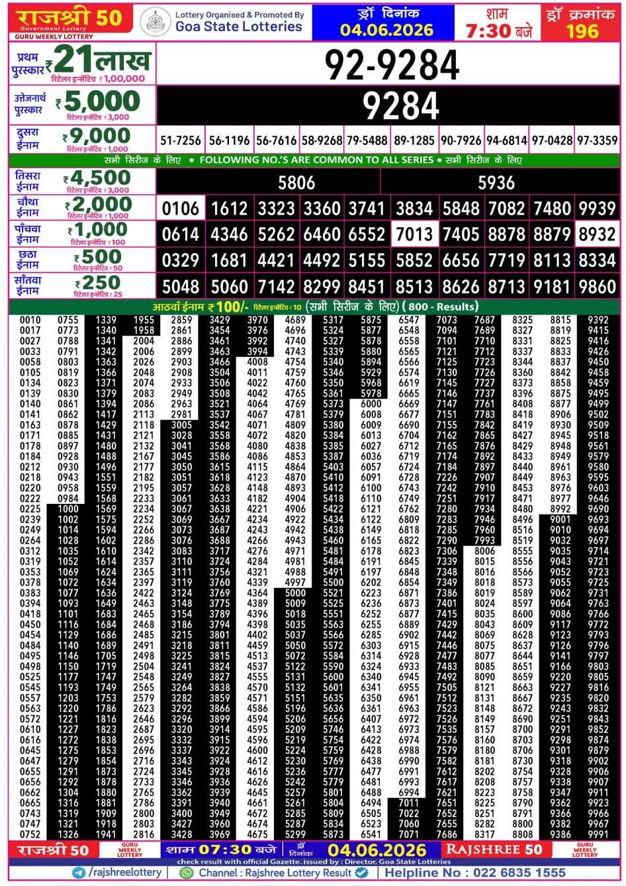Select number 6000 in the 800-results grid
The width and height of the screenshot is (626, 886).
[371, 404]
